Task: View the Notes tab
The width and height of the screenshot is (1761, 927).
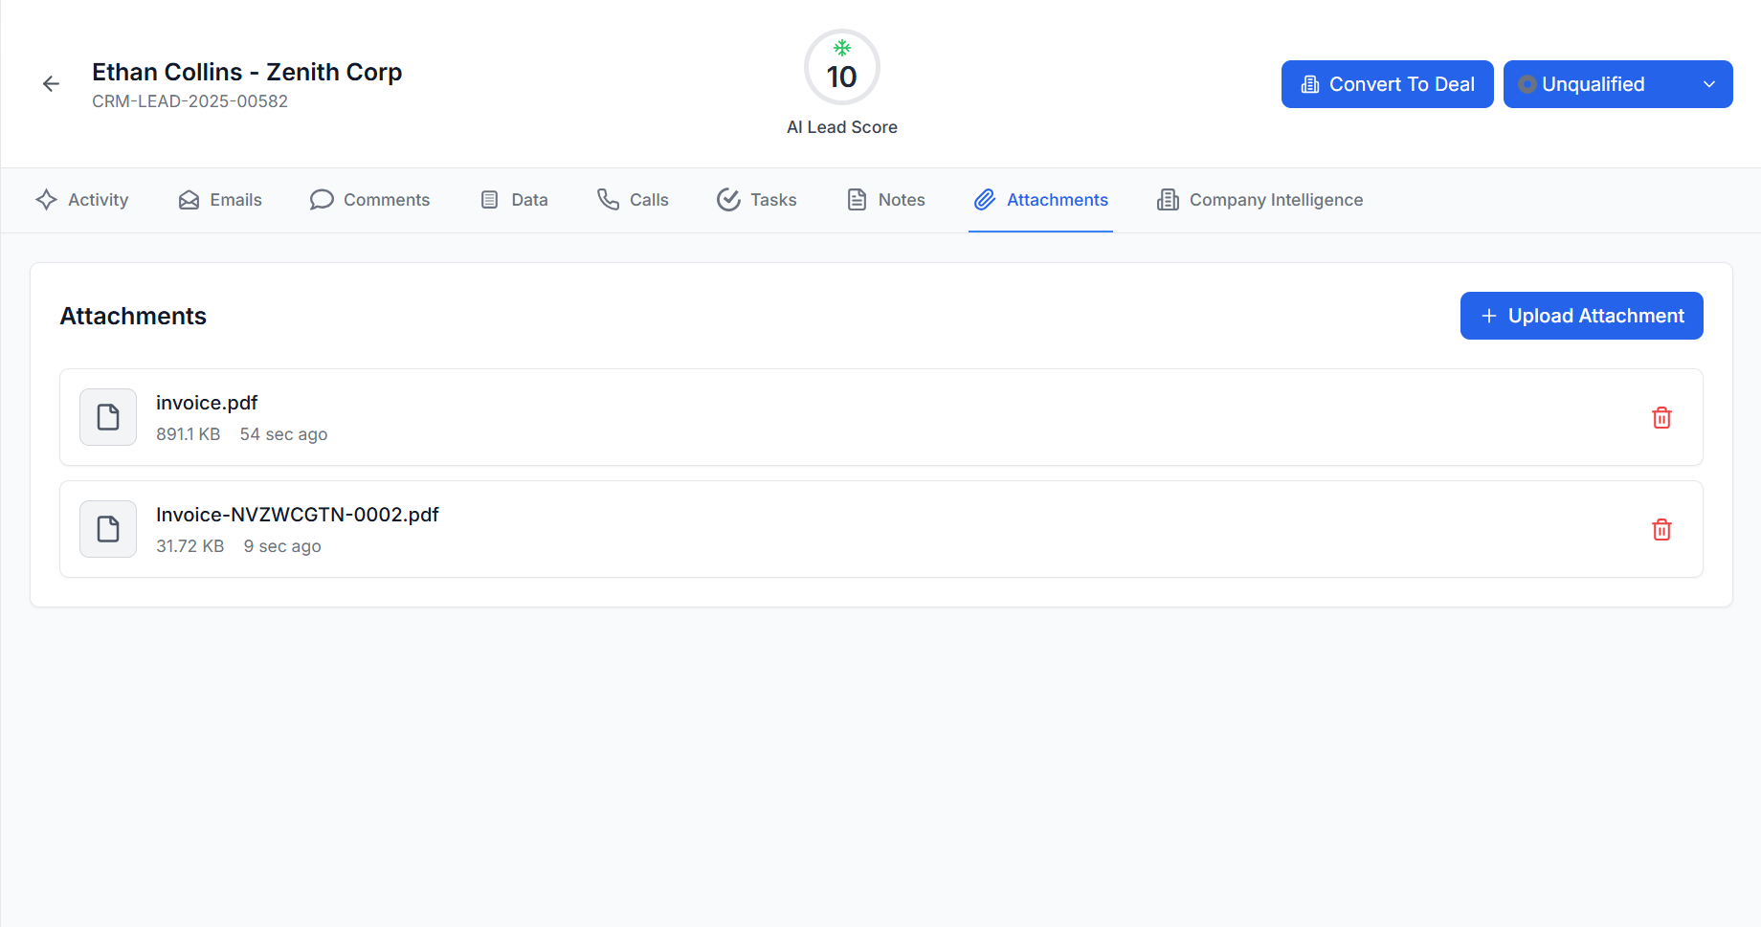Action: [886, 200]
